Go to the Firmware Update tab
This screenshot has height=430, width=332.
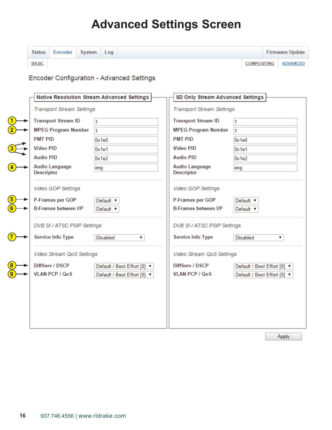pyautogui.click(x=285, y=52)
